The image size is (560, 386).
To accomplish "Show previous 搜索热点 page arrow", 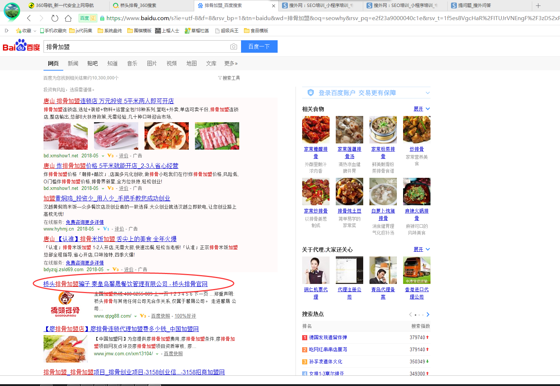I will 410,315.
